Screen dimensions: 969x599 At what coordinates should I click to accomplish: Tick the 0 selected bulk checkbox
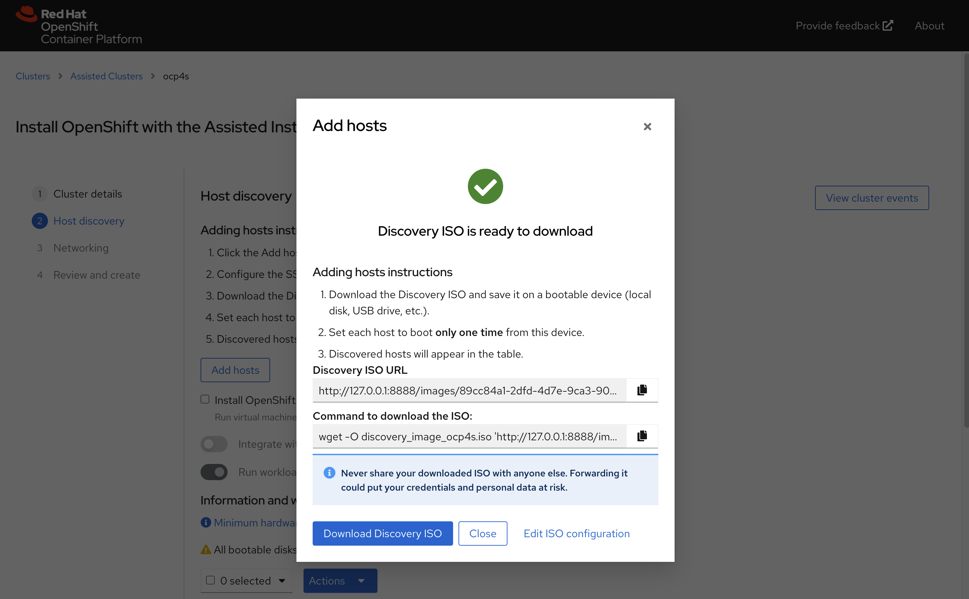210,580
